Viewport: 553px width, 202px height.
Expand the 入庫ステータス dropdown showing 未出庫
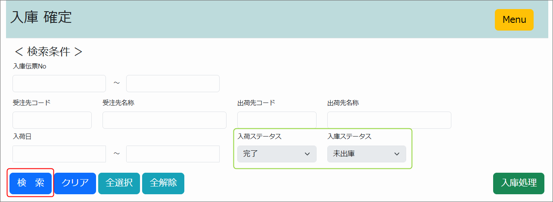pos(367,154)
